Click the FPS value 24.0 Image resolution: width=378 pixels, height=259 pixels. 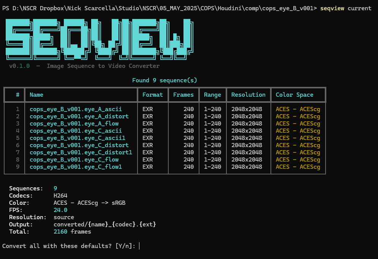pos(60,210)
